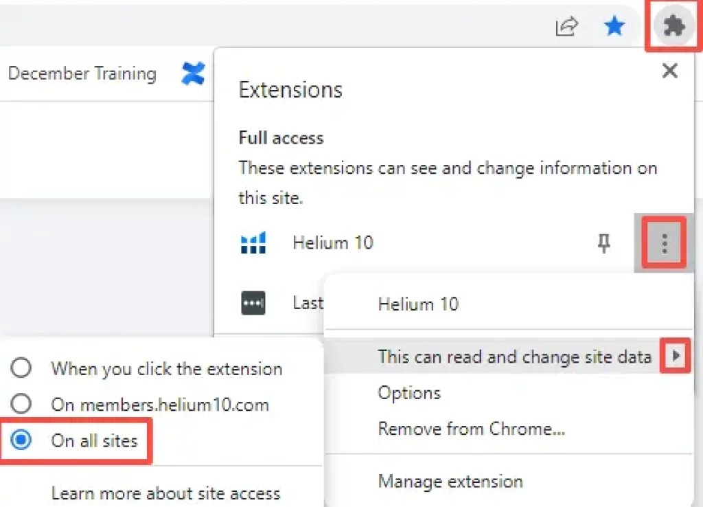Viewport: 703px width, 507px height.
Task: Close the Extensions popup
Action: 669,70
